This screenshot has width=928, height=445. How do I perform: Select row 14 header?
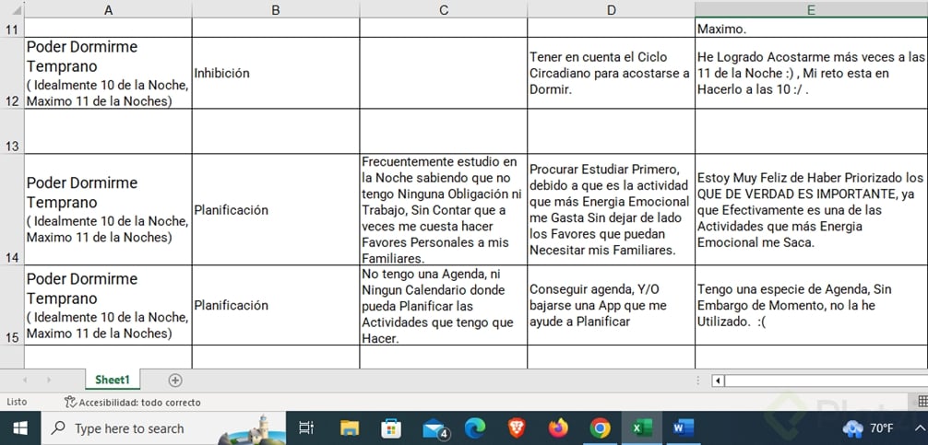click(x=12, y=209)
